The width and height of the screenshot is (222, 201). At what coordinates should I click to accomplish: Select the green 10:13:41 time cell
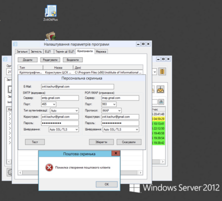[158, 124]
